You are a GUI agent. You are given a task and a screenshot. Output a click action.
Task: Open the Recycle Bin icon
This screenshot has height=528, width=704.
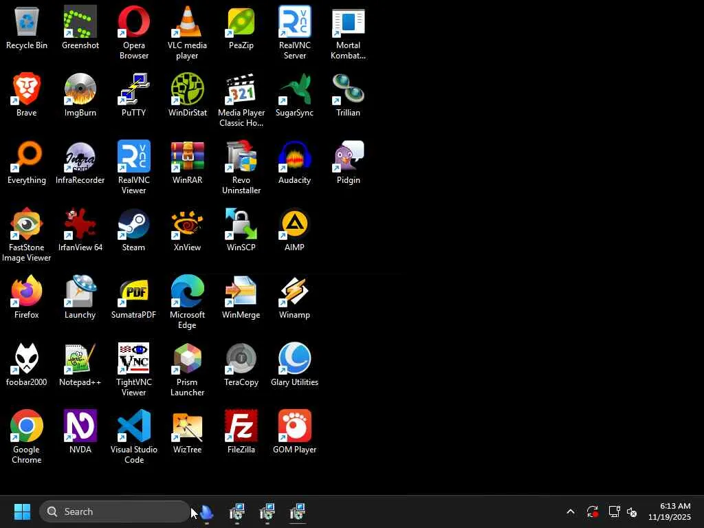click(x=27, y=27)
